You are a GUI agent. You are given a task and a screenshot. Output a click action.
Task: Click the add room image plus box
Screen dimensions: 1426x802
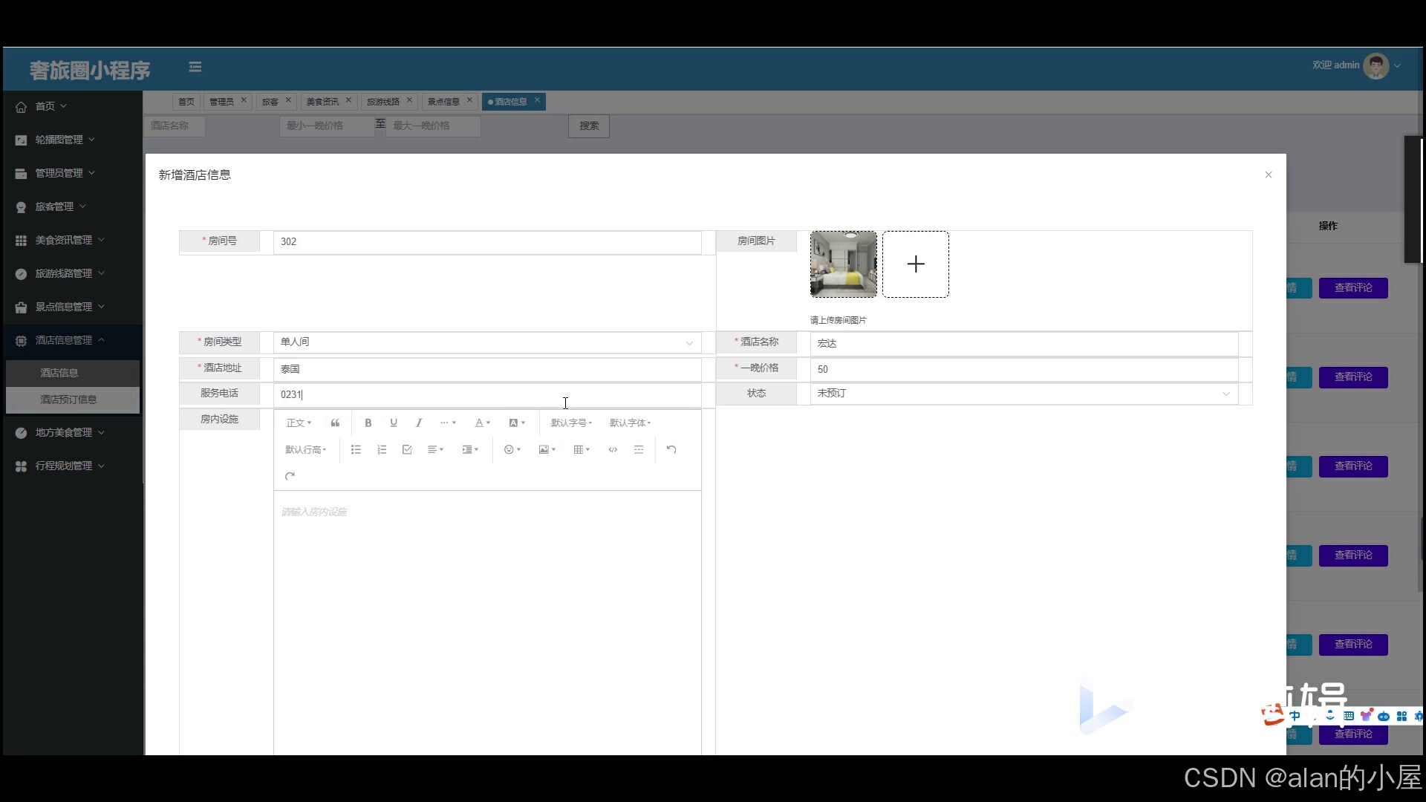pyautogui.click(x=916, y=264)
